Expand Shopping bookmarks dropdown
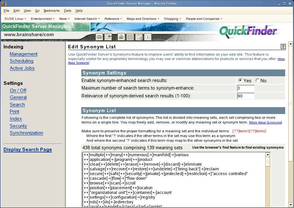Viewport: 294px width, 208px height. click(x=172, y=19)
